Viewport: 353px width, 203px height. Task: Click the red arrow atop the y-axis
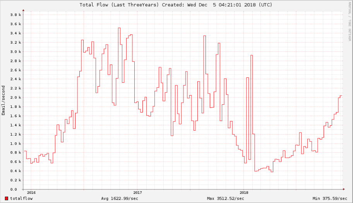tap(23, 10)
